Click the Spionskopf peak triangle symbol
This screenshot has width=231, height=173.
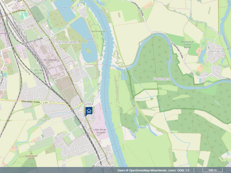tap(31, 153)
